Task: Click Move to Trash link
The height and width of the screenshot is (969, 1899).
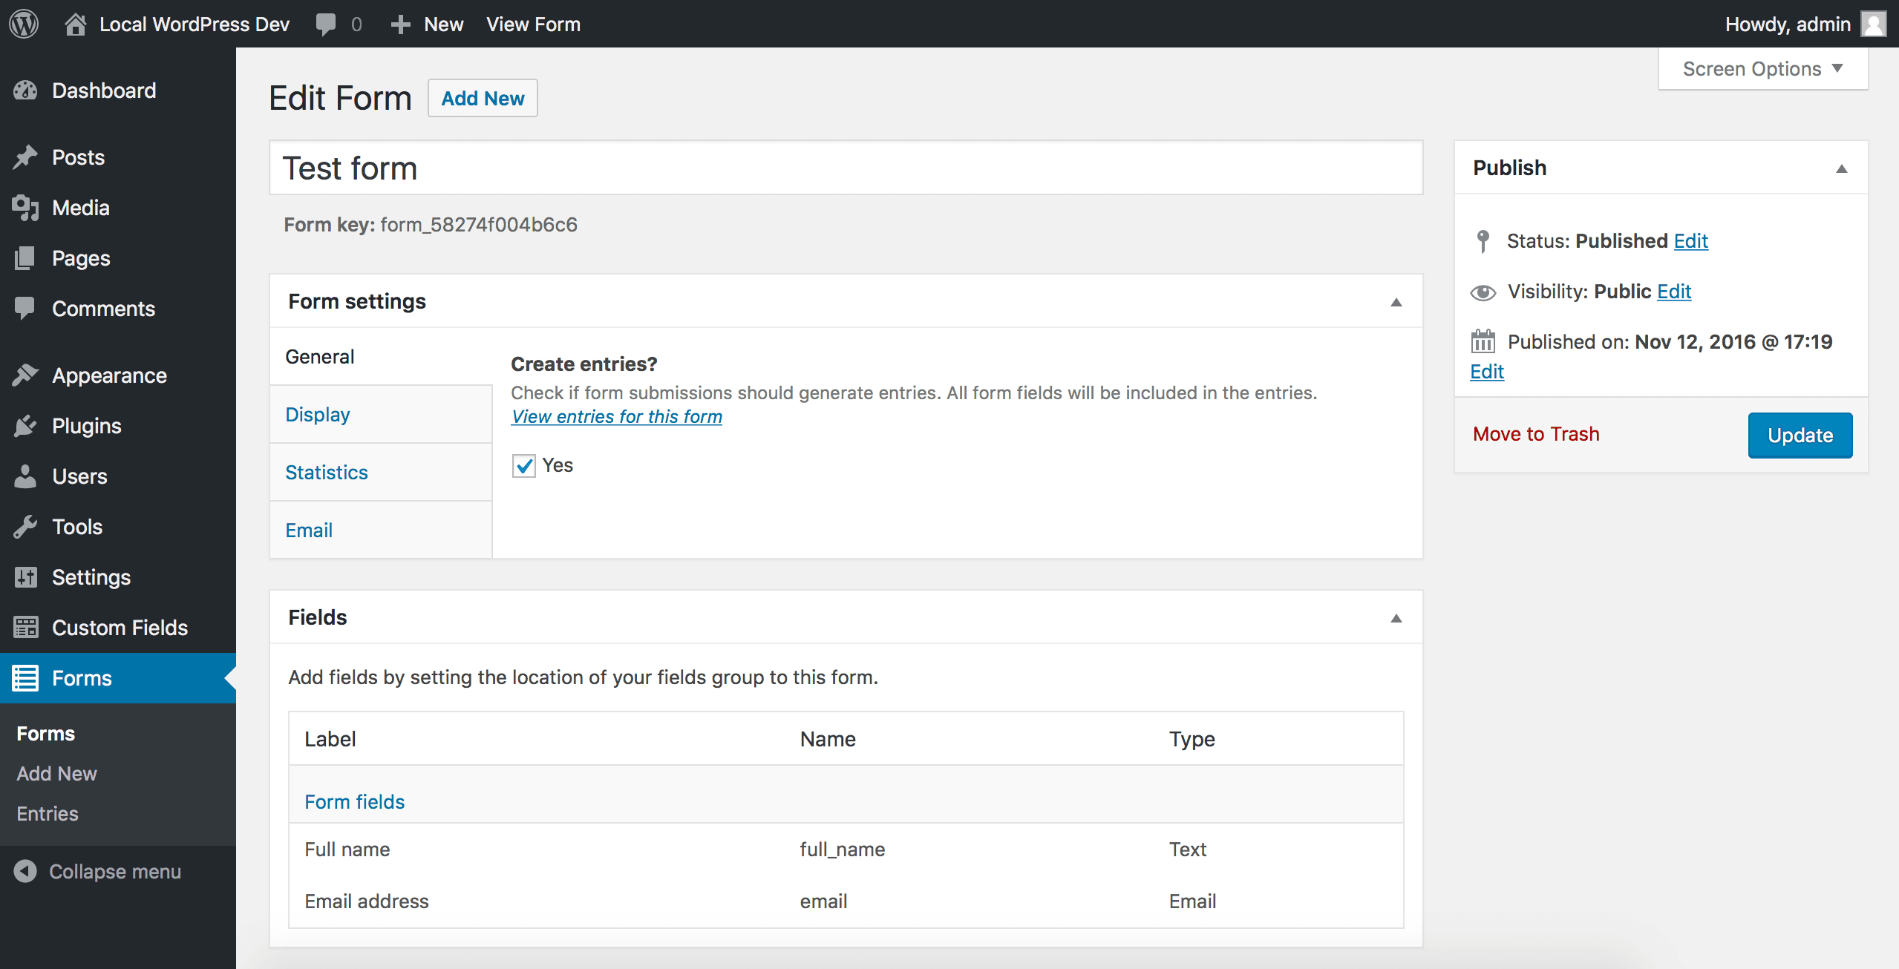Action: pyautogui.click(x=1536, y=434)
